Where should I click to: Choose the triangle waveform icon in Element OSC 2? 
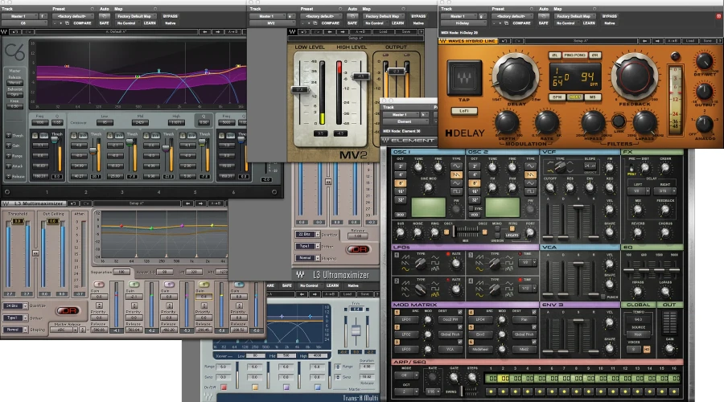click(530, 183)
